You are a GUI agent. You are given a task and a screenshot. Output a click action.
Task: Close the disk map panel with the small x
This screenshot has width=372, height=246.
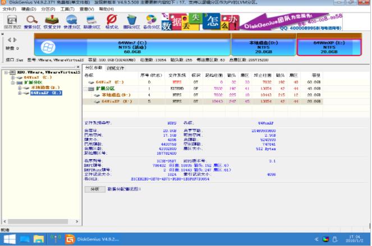click(x=2, y=34)
